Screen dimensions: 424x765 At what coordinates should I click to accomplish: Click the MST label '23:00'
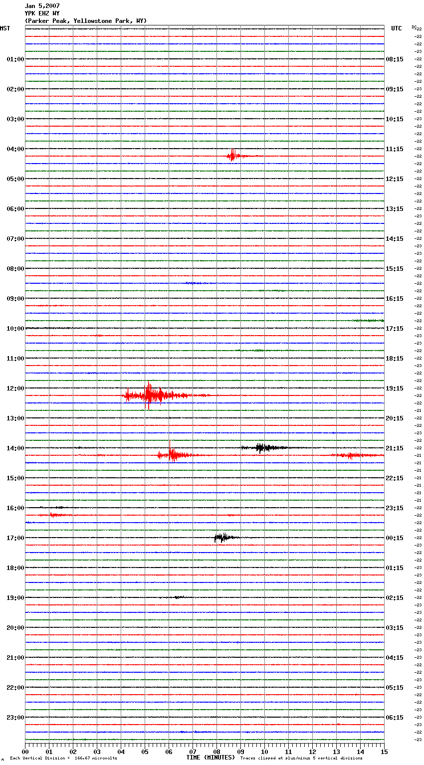[15, 718]
